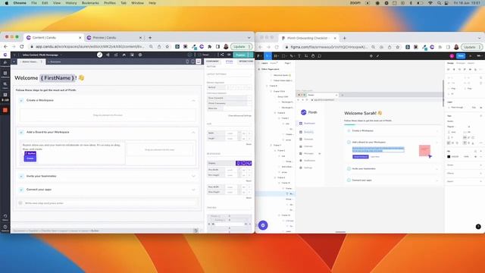This screenshot has height=273, width=485.
Task: Open the History icon in Candu sidebar
Action: pyautogui.click(x=5, y=217)
